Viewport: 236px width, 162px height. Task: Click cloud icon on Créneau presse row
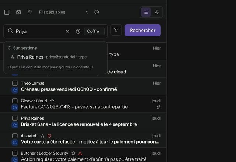click(15, 90)
